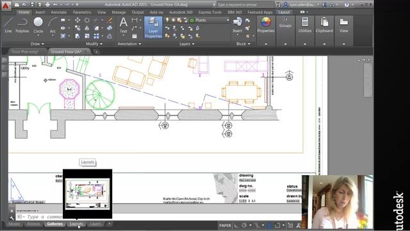Expand the Draw panel dropdown
410x231 pixels.
37,44
